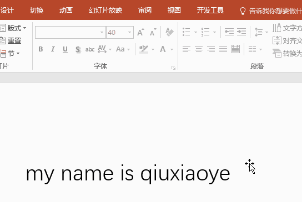Click the 告诉我你想要做什么 search box
Screen dimensions: 302x202
(271, 11)
